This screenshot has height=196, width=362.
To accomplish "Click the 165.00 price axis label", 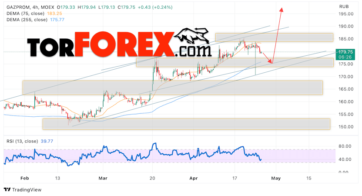I will coord(346,89).
